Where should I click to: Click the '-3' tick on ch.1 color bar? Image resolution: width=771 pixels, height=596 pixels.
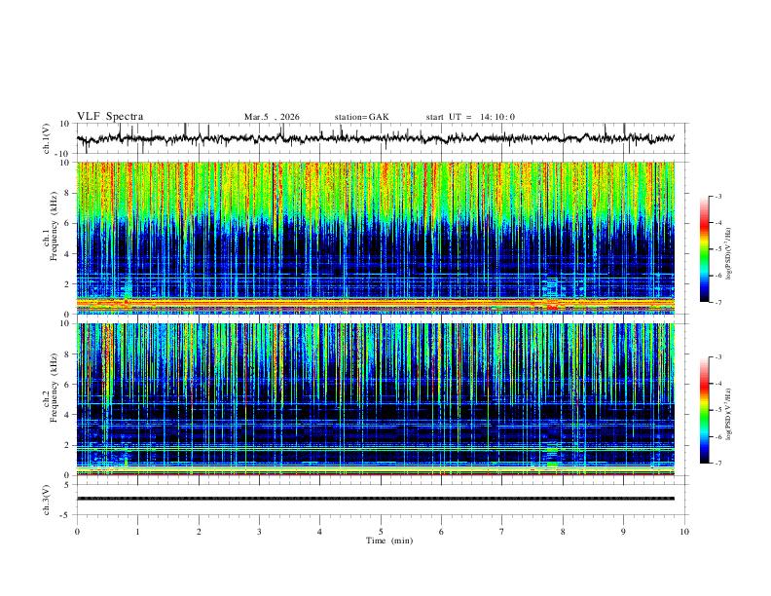pyautogui.click(x=717, y=196)
